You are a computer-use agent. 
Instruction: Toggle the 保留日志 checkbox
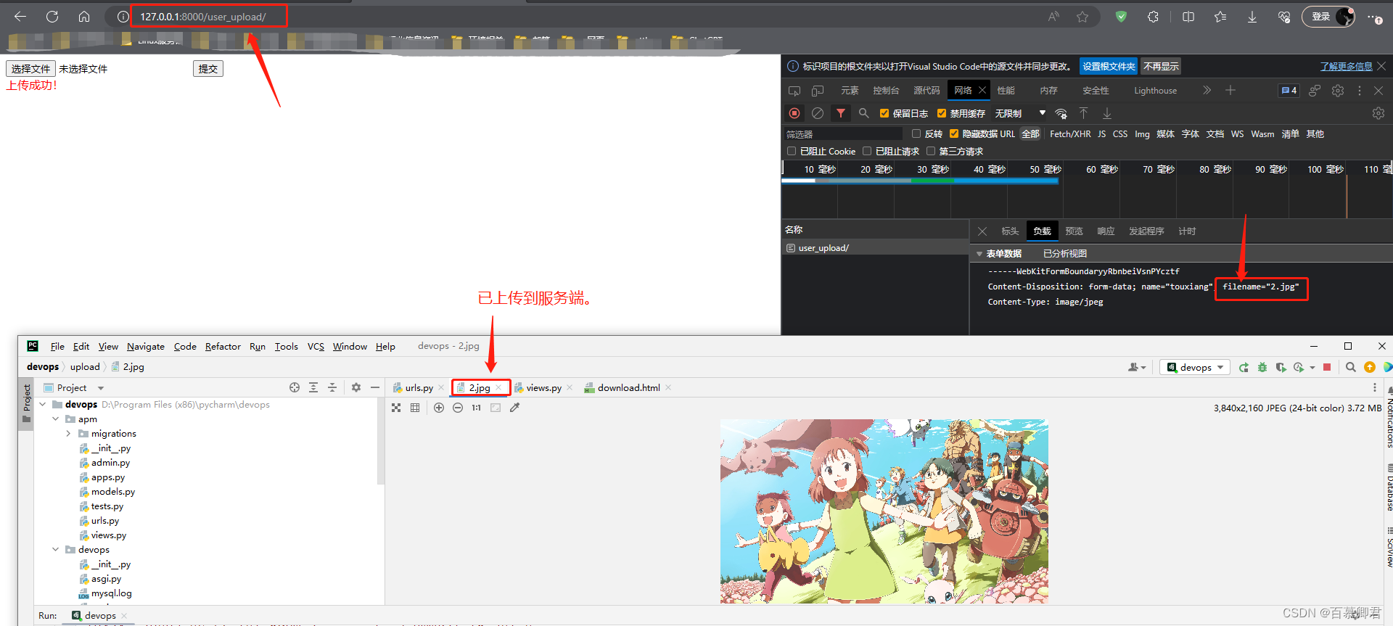tap(884, 113)
